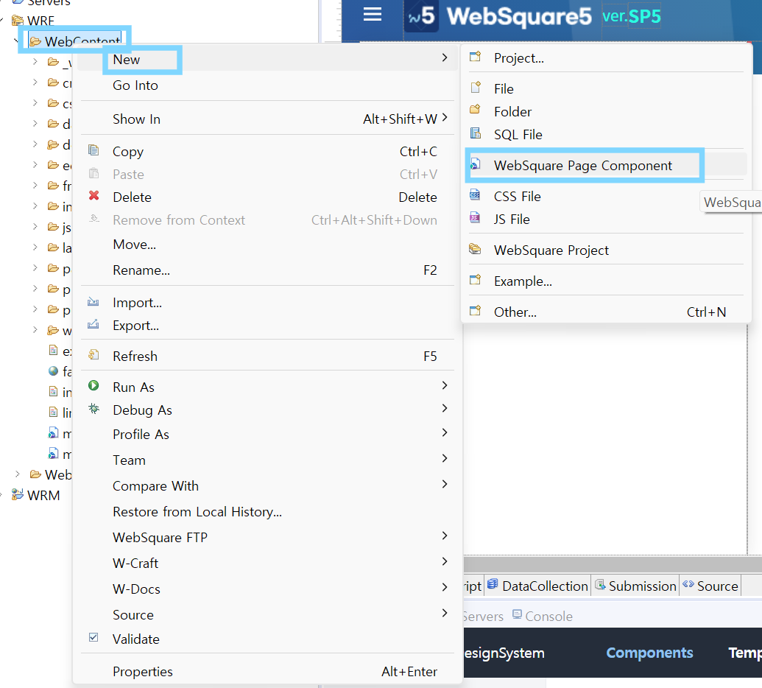The height and width of the screenshot is (688, 762).
Task: Expand the Web folder below WebContent
Action: tap(18, 474)
